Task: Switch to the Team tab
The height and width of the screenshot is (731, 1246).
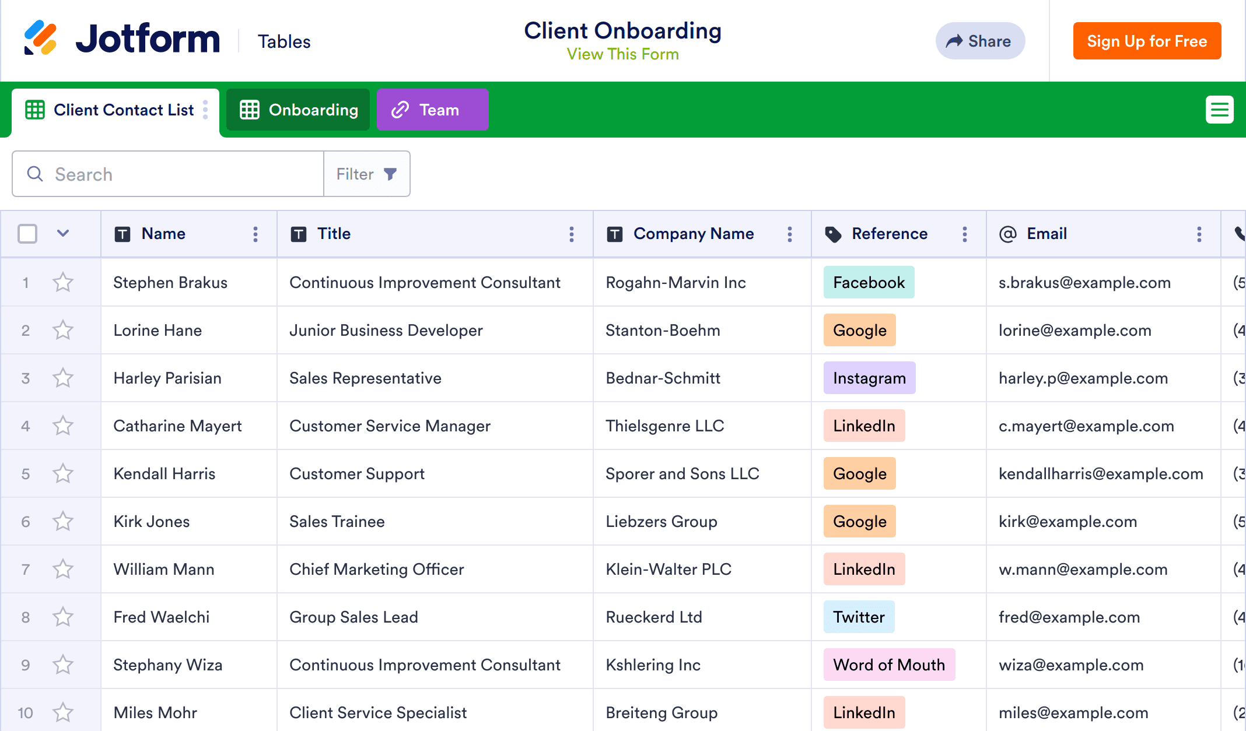Action: point(432,110)
